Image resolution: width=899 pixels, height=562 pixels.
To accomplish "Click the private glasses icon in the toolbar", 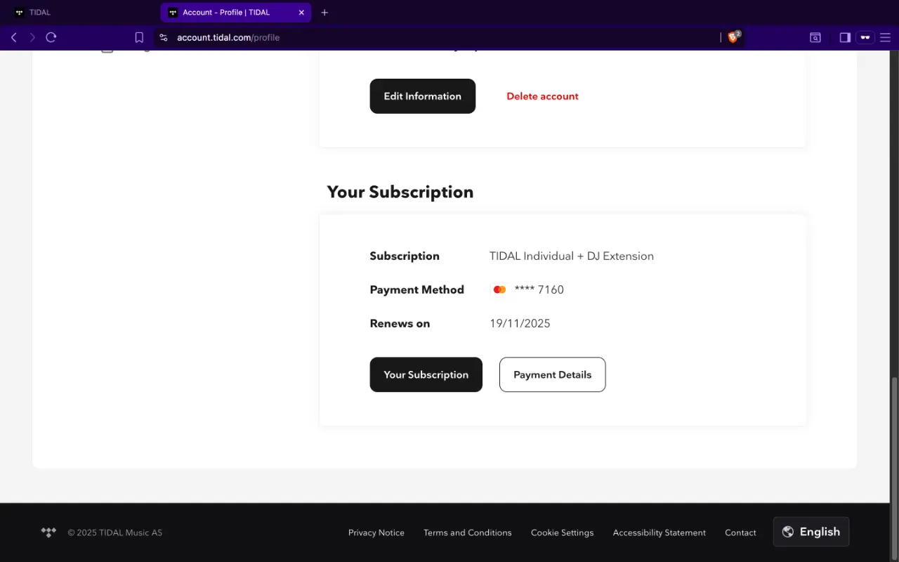I will [865, 38].
